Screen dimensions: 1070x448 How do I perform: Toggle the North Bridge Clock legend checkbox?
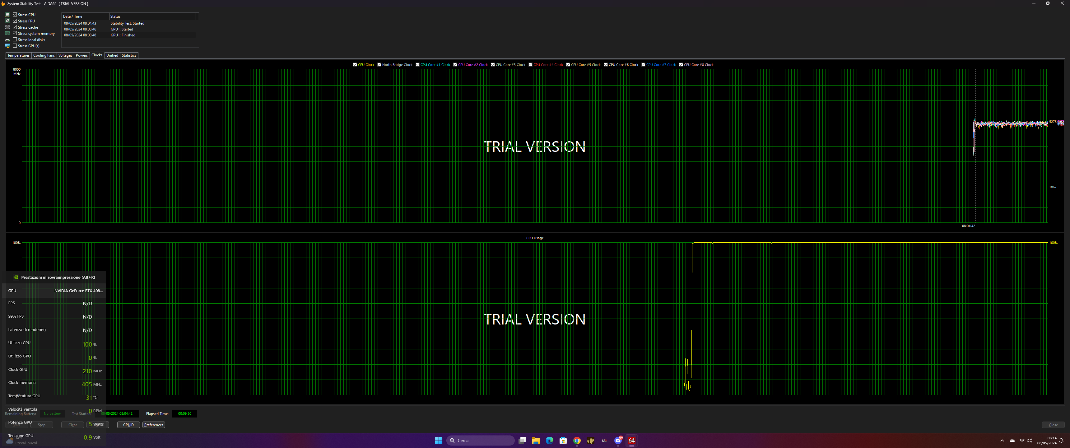379,65
